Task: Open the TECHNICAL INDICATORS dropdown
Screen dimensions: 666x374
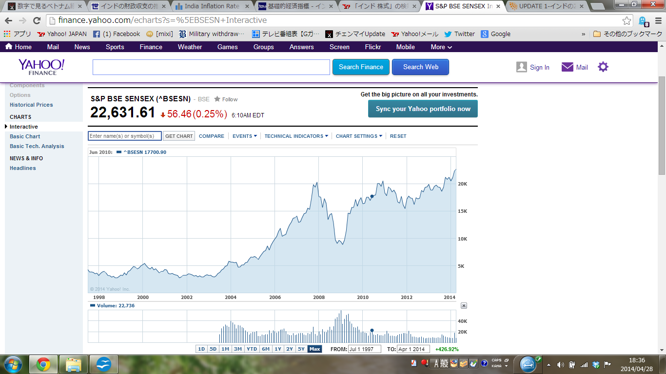Action: coord(296,136)
